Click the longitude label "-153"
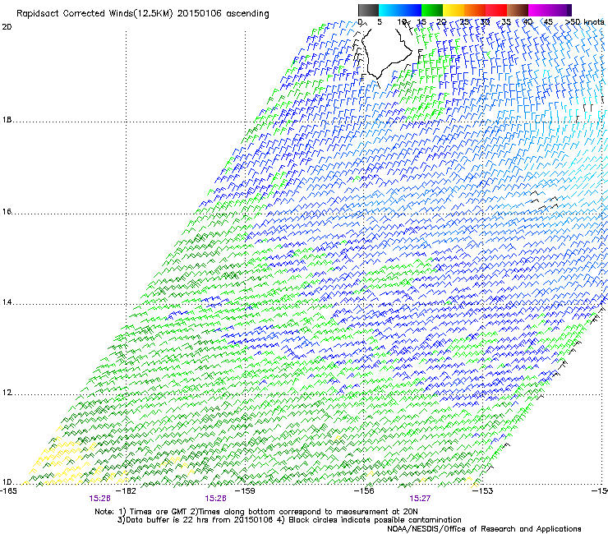The width and height of the screenshot is (608, 534). click(x=483, y=491)
